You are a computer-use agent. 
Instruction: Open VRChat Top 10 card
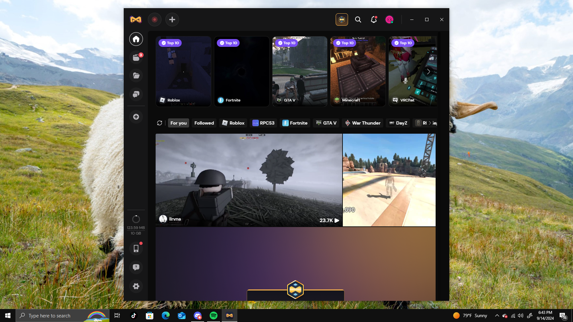pyautogui.click(x=413, y=72)
